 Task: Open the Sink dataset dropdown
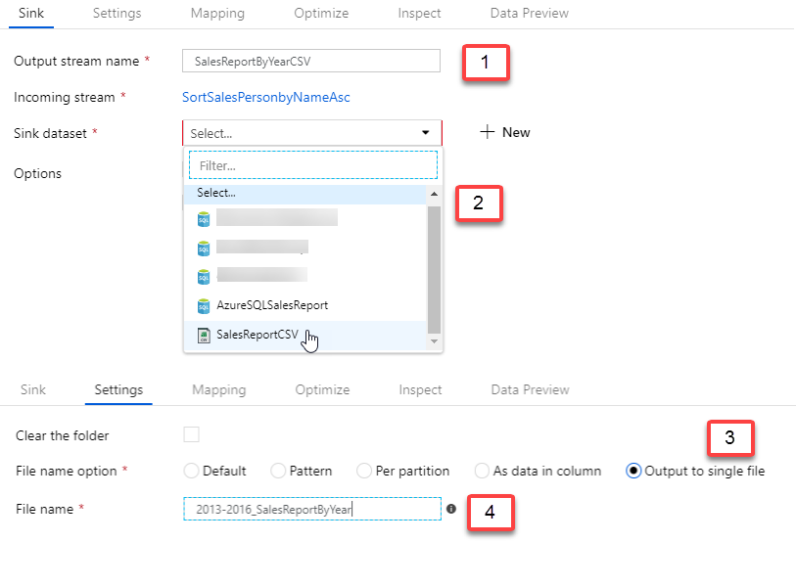pyautogui.click(x=312, y=133)
